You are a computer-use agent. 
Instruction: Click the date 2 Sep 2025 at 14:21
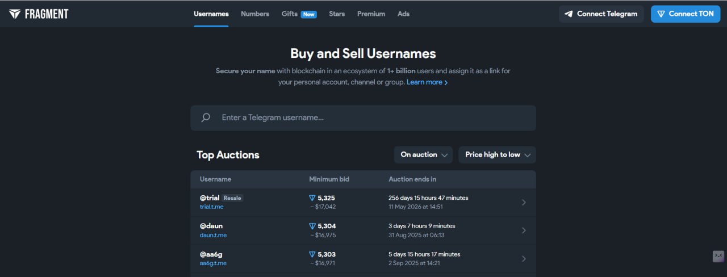[414, 263]
